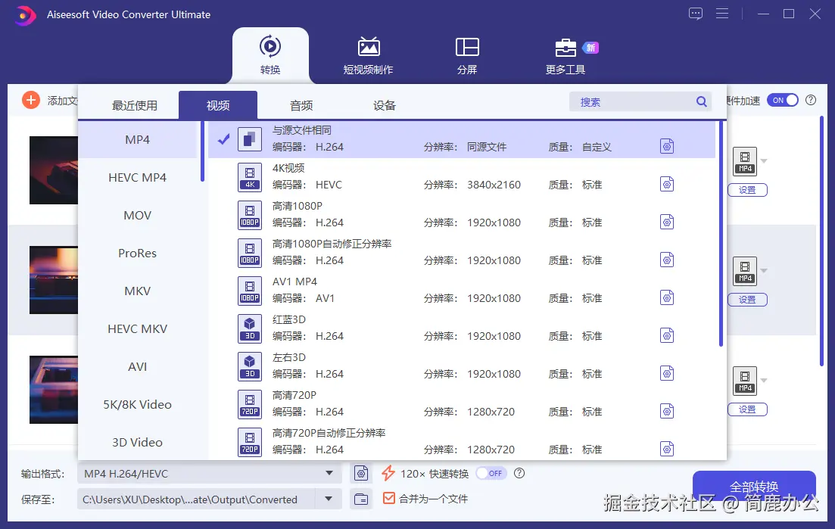Viewport: 835px width, 529px height.
Task: Open the output folder icon beside 保存至
Action: pos(361,499)
